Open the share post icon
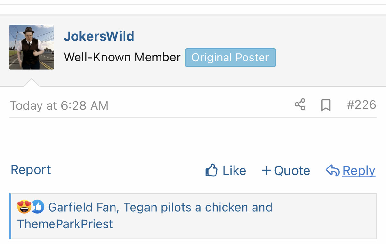Image resolution: width=386 pixels, height=244 pixels. (x=300, y=105)
